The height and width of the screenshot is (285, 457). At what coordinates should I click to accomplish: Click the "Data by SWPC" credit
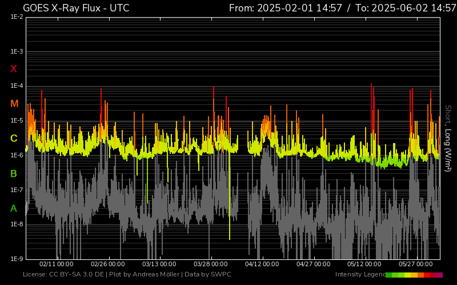(x=208, y=274)
